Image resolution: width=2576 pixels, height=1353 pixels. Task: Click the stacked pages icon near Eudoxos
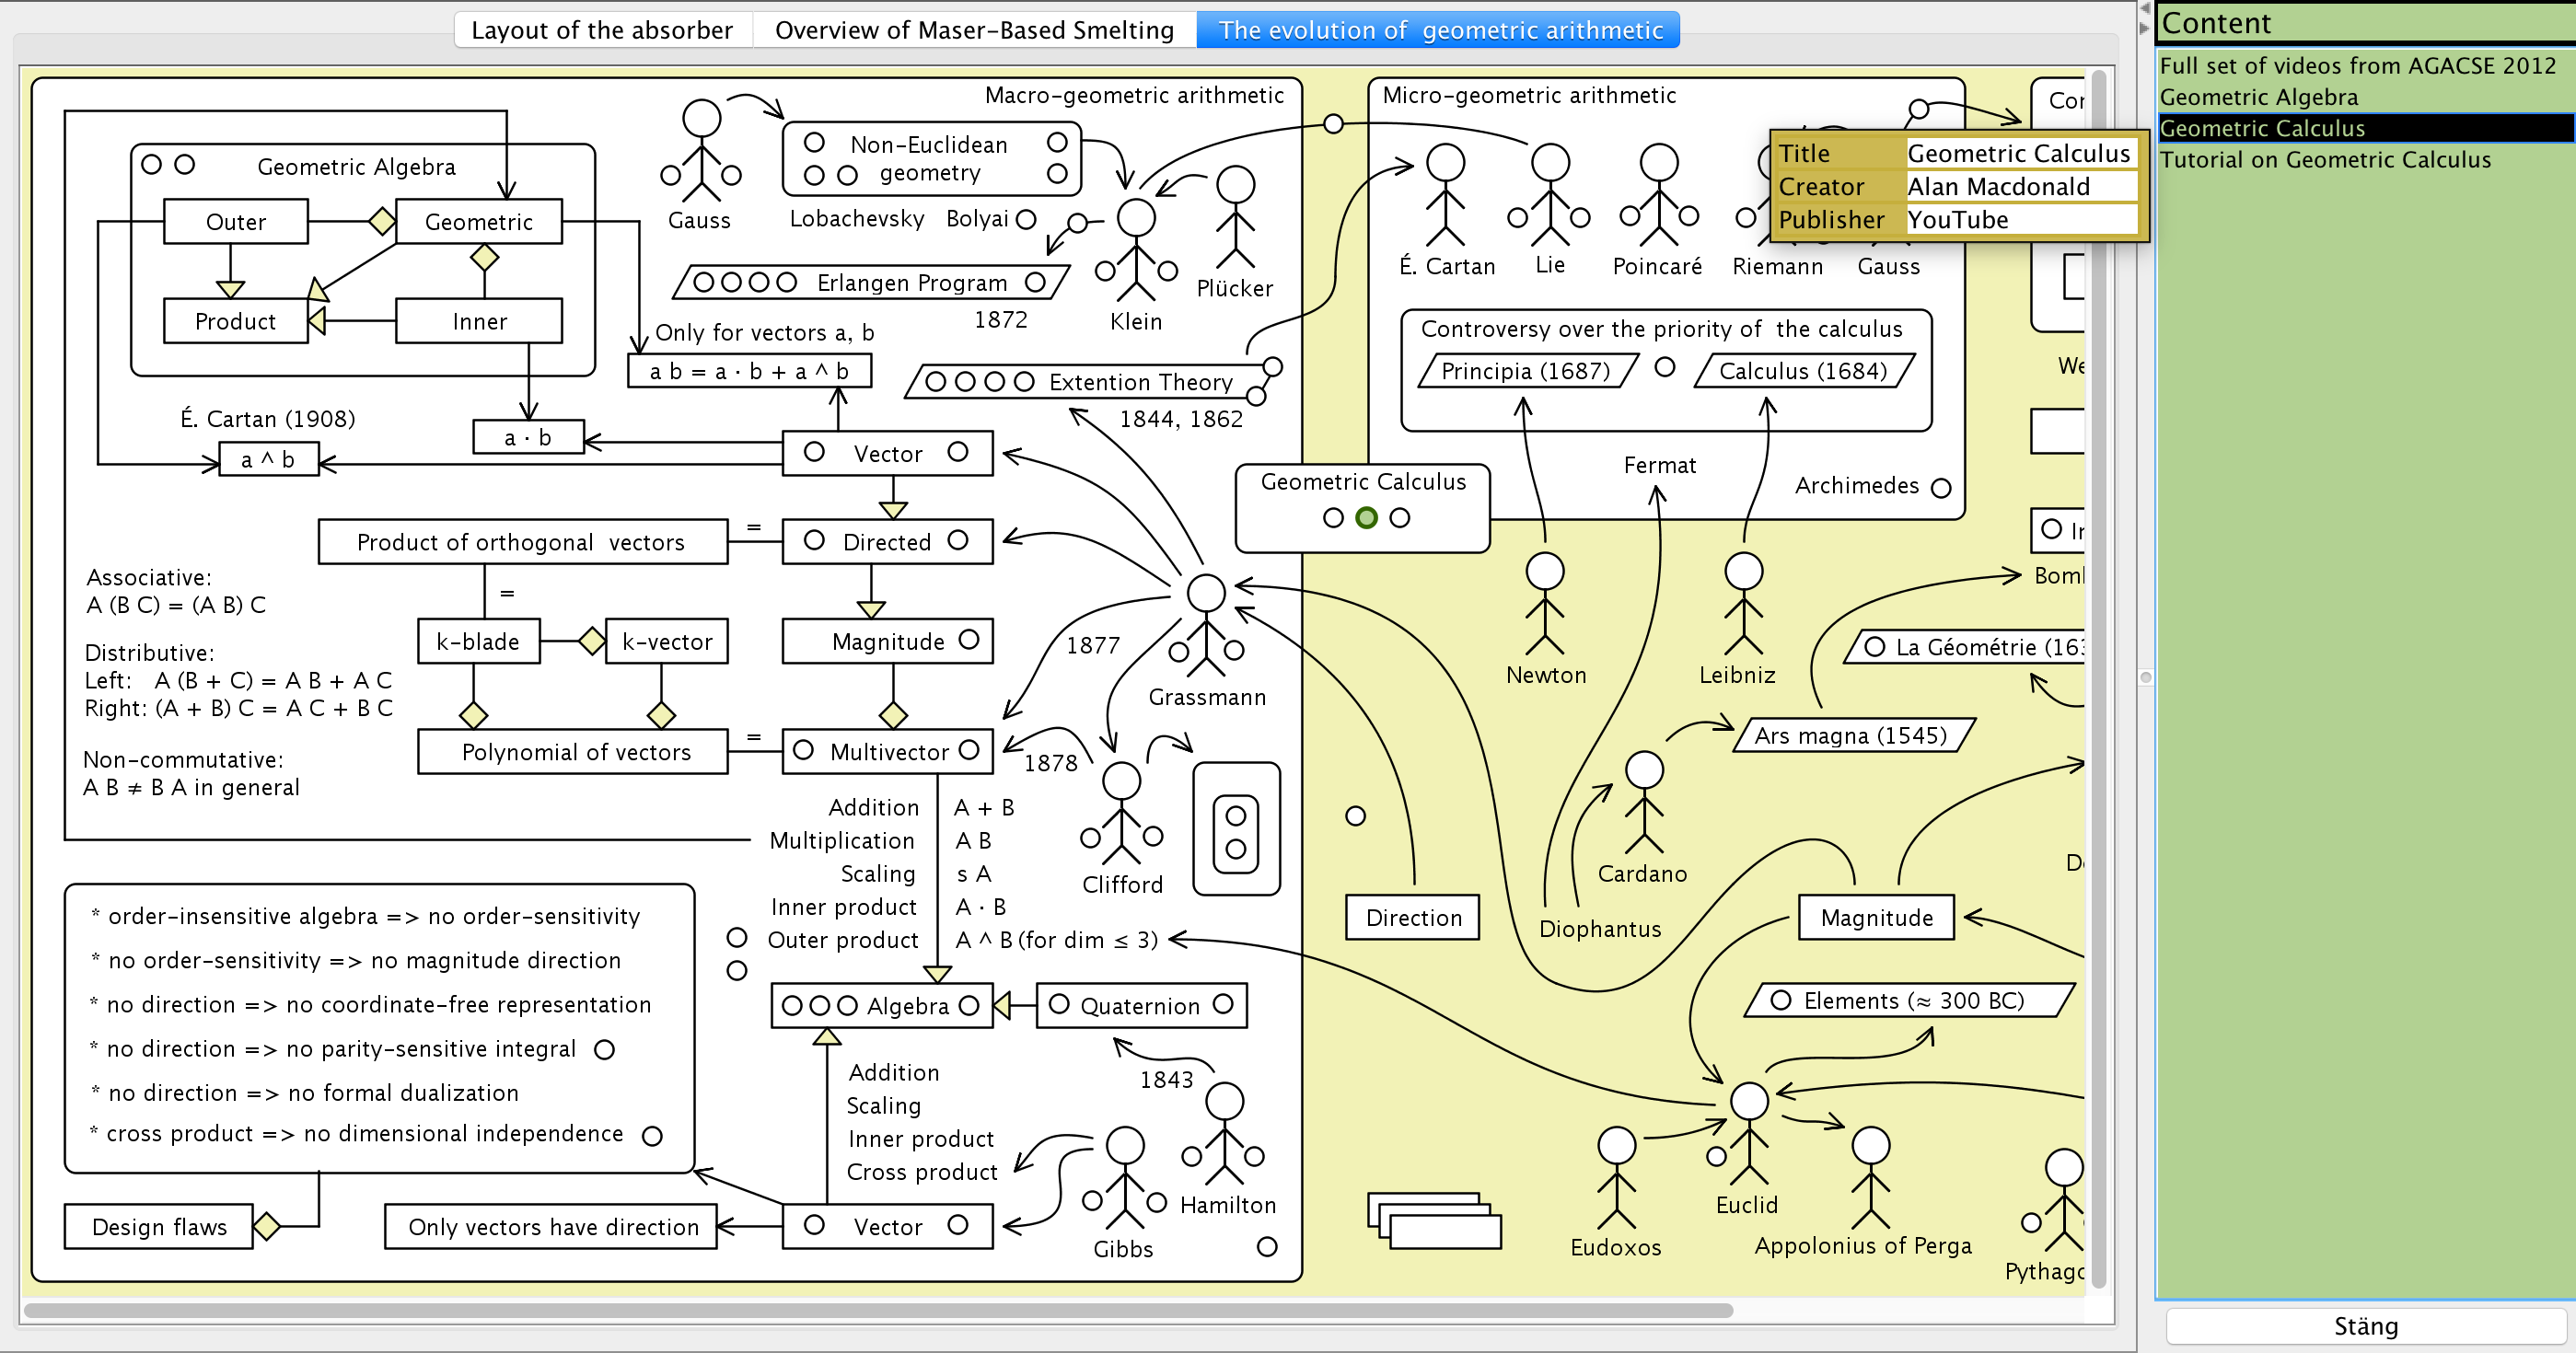click(1434, 1220)
